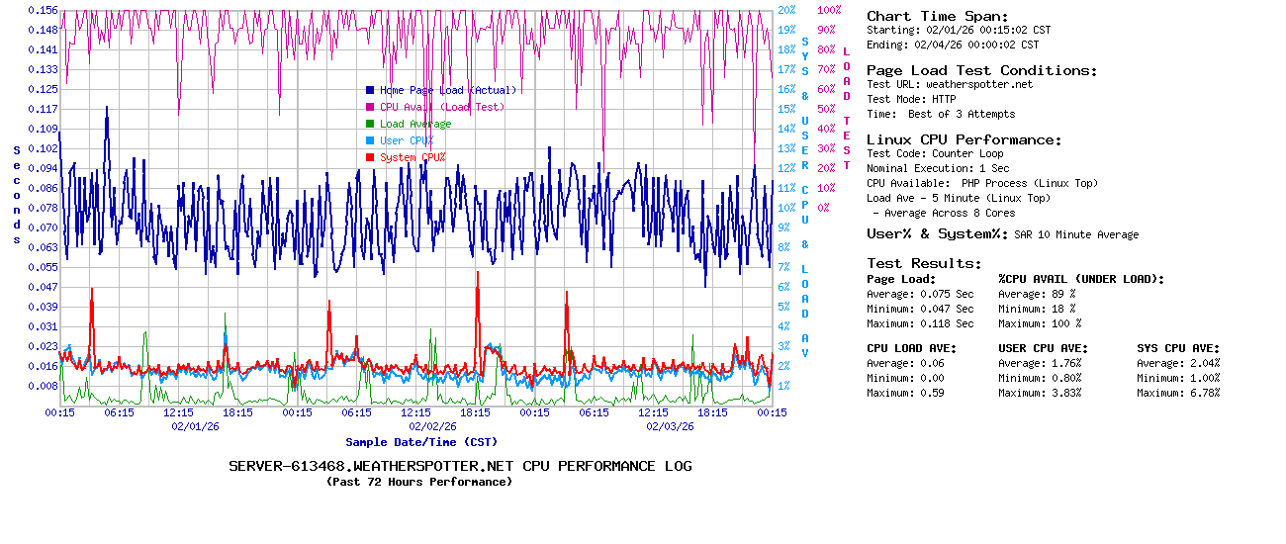Click the 100% label on the Load Test axis

click(829, 10)
